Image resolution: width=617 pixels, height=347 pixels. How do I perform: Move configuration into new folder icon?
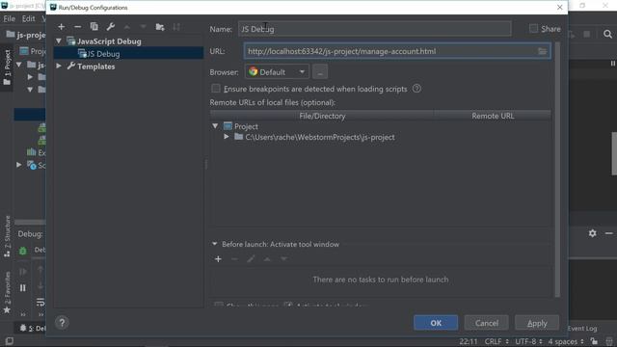point(160,27)
